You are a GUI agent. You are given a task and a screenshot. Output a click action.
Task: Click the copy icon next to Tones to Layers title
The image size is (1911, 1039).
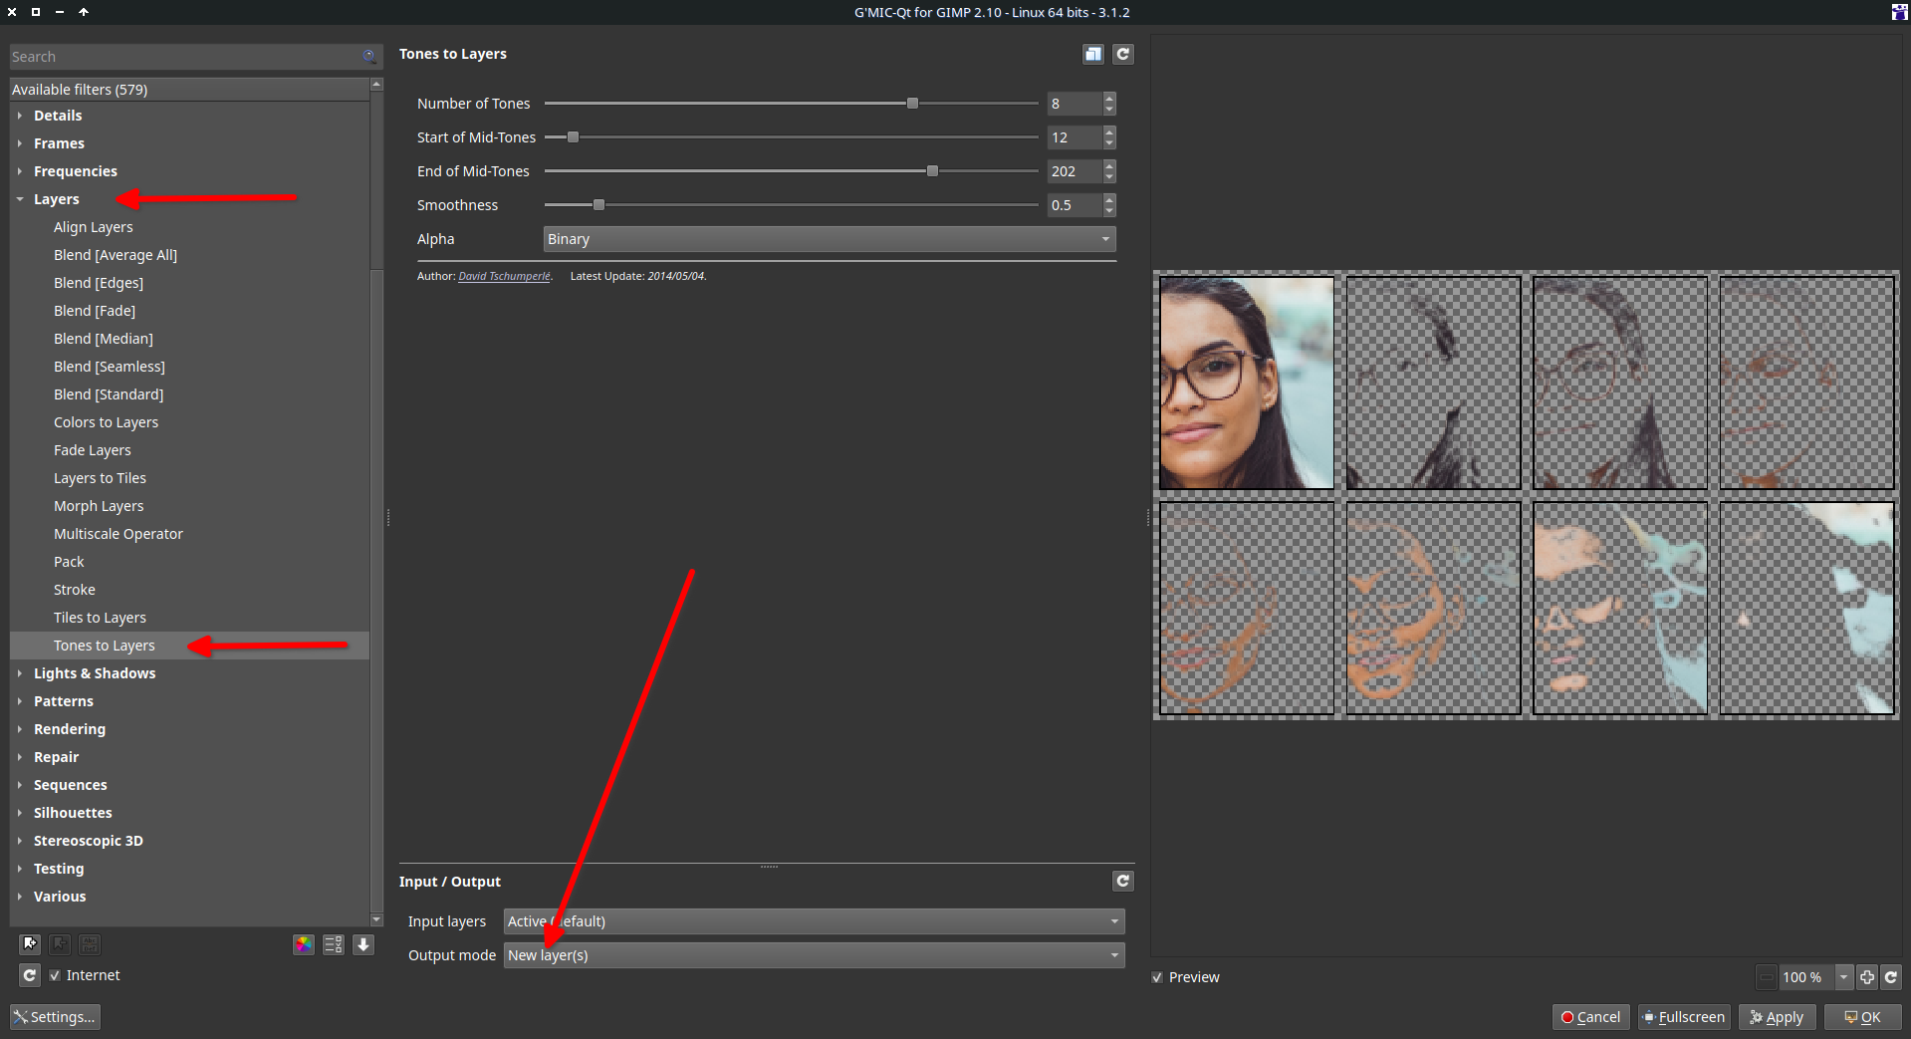click(x=1092, y=54)
